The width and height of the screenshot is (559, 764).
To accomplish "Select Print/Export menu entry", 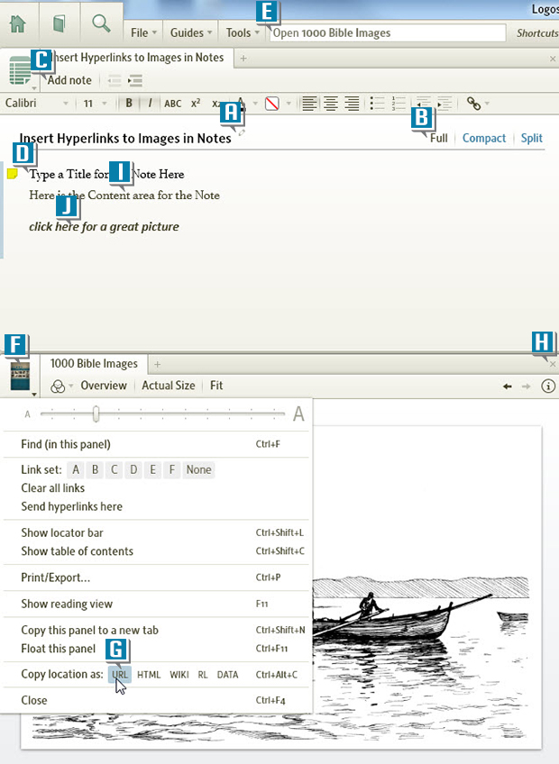I will coord(55,578).
